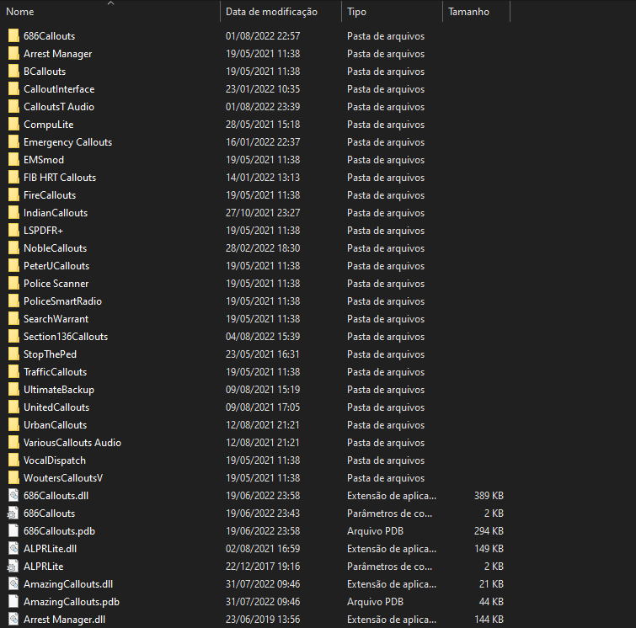Click the 686Callouts.pdb Arquivo PDB type
636x628 pixels.
tap(375, 530)
